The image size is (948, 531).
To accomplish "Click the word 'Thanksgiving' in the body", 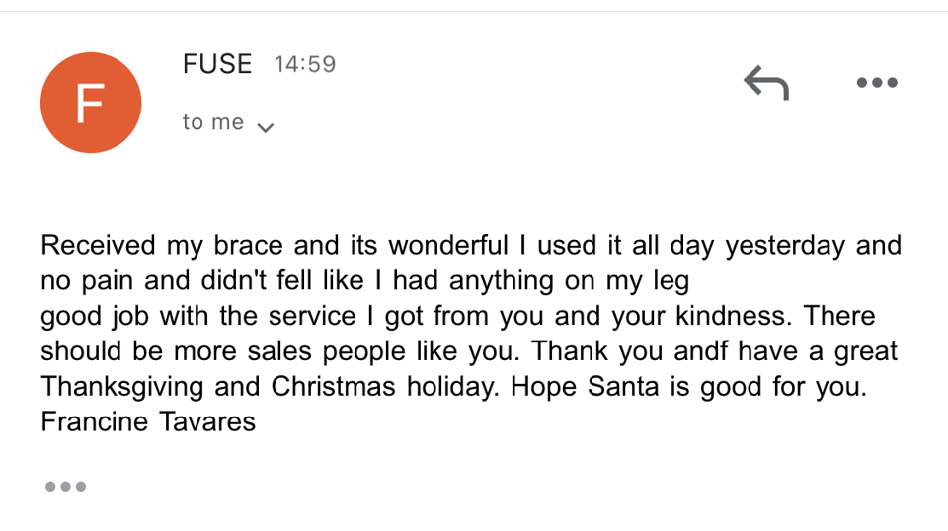I will 122,387.
